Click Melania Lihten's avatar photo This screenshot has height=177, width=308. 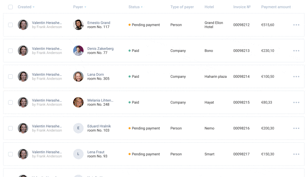(x=79, y=102)
